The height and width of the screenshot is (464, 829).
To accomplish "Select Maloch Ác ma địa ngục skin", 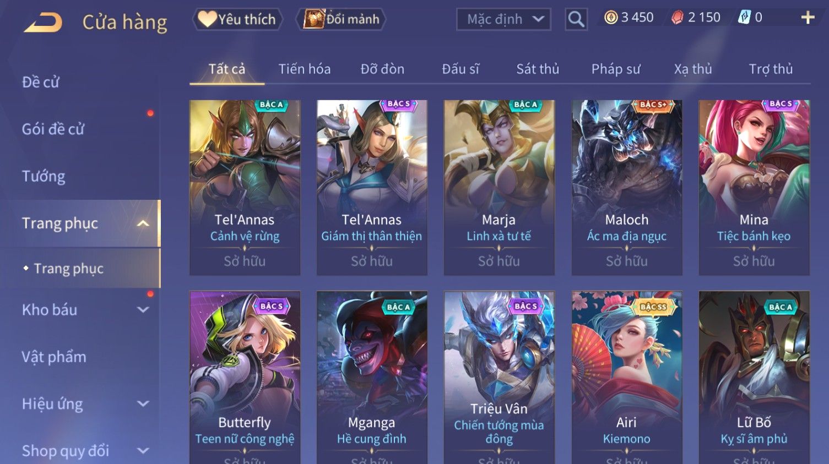I will [x=627, y=187].
